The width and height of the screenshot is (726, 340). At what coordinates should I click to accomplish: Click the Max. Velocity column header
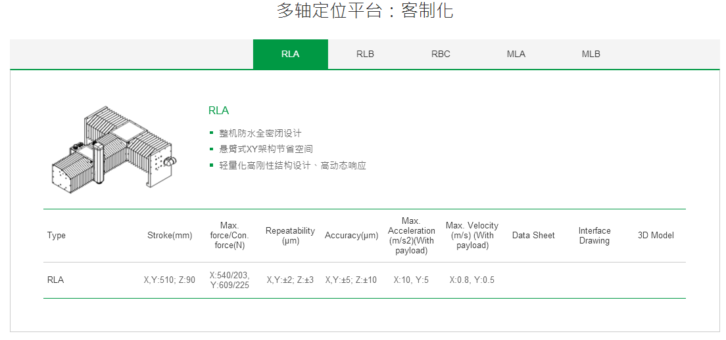click(x=472, y=236)
